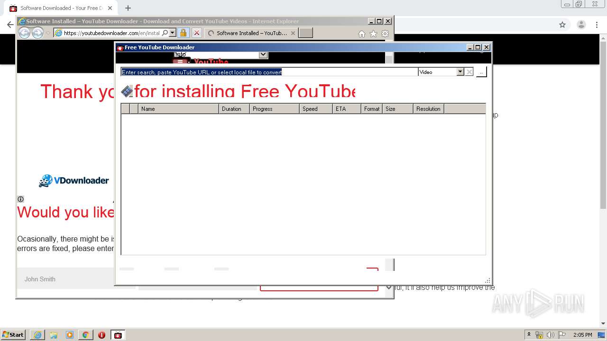The width and height of the screenshot is (607, 341).
Task: Click the Format column header
Action: [x=372, y=109]
